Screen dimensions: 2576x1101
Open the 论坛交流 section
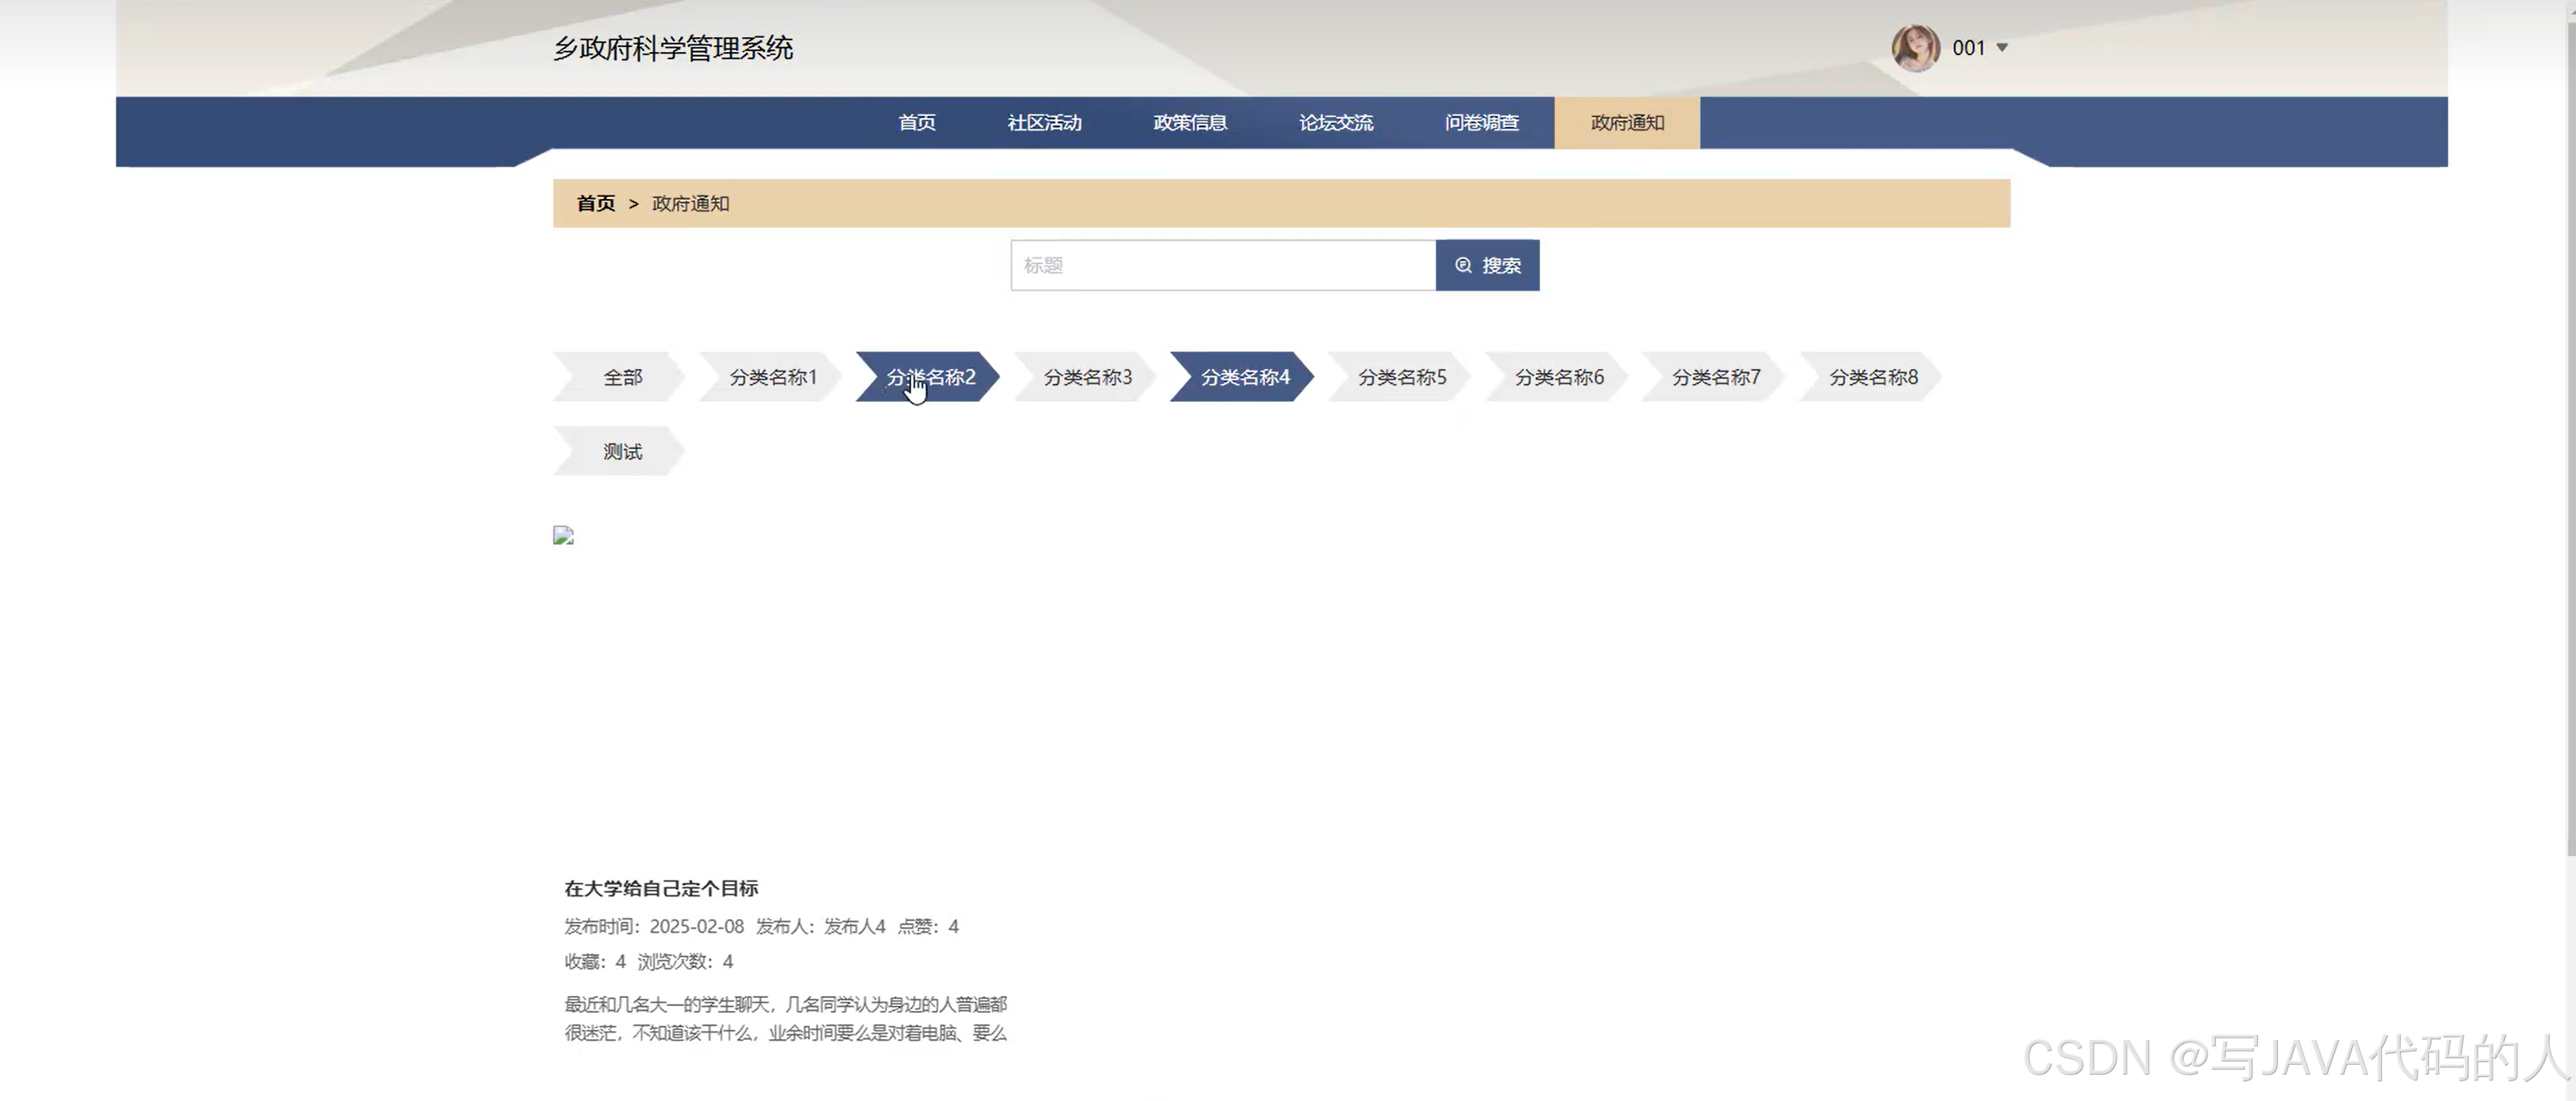pos(1336,122)
